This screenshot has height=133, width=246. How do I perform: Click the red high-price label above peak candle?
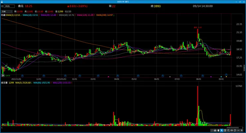tap(198, 28)
